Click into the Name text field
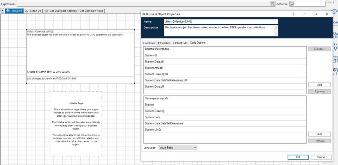338x165 pixels. tap(221, 22)
